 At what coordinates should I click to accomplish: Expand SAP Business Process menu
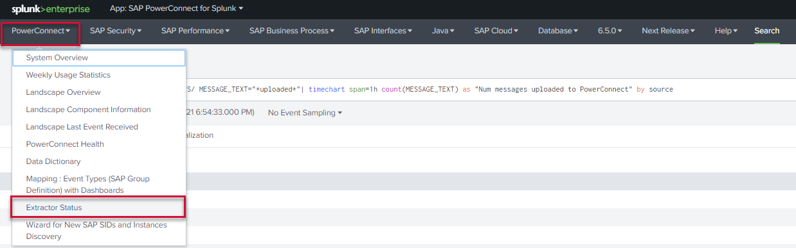pos(292,31)
